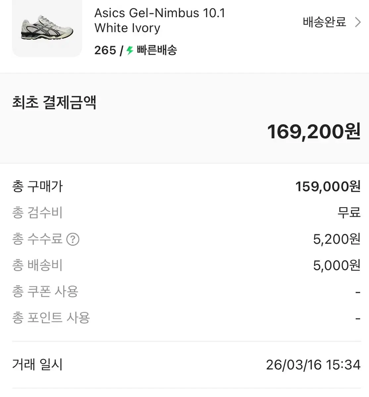Tap the chevron next to 배송완료
Screen dimensions: 369x397
point(358,22)
